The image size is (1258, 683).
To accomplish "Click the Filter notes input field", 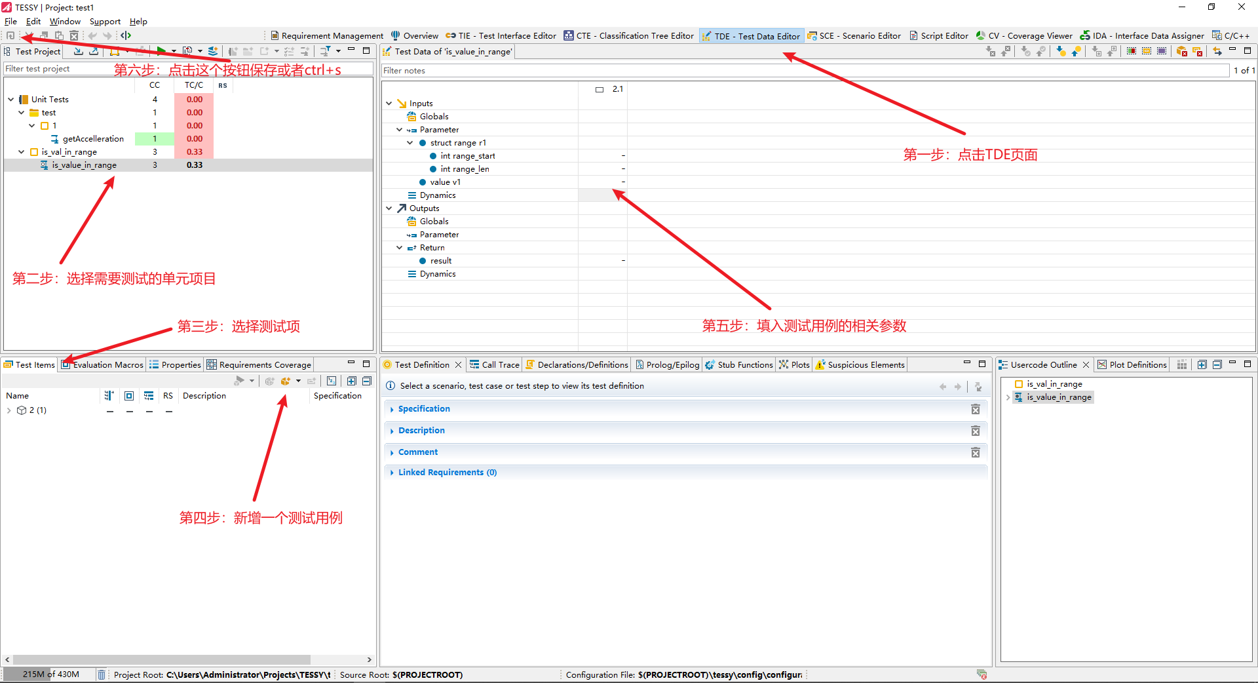I will click(x=805, y=71).
